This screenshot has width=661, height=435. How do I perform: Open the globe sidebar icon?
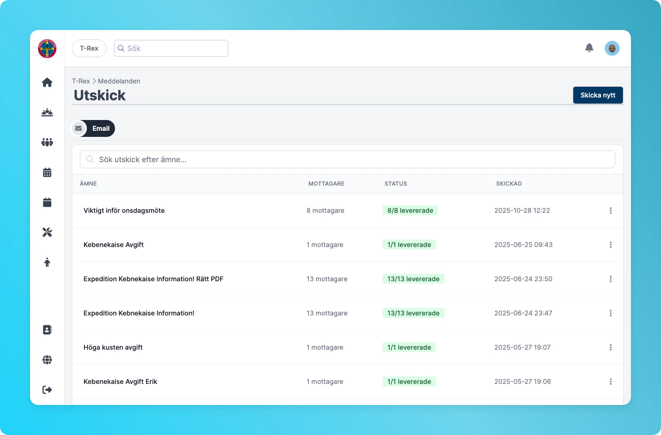click(47, 360)
